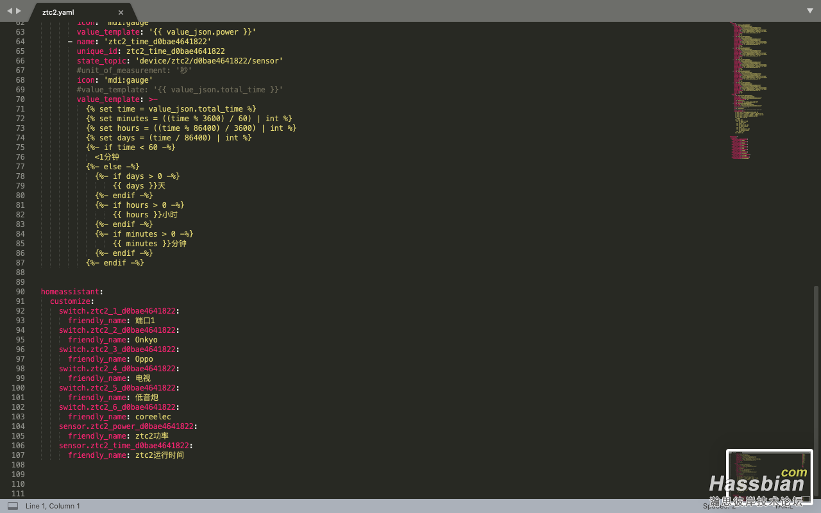Click friendly_name value 'Oppo'

(x=144, y=359)
